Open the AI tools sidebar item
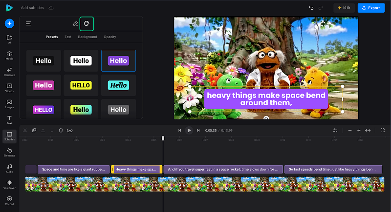The width and height of the screenshot is (391, 212). [9, 39]
